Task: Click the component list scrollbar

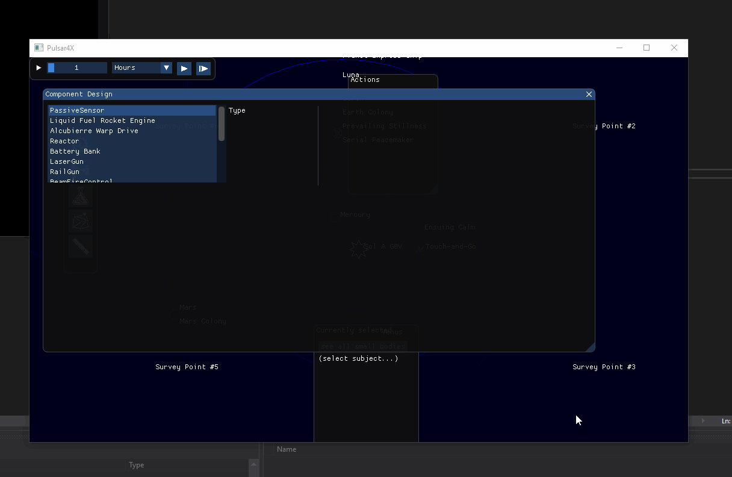Action: click(222, 123)
